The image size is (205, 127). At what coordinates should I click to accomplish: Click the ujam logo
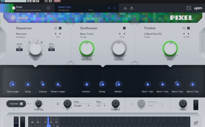[x=198, y=8]
